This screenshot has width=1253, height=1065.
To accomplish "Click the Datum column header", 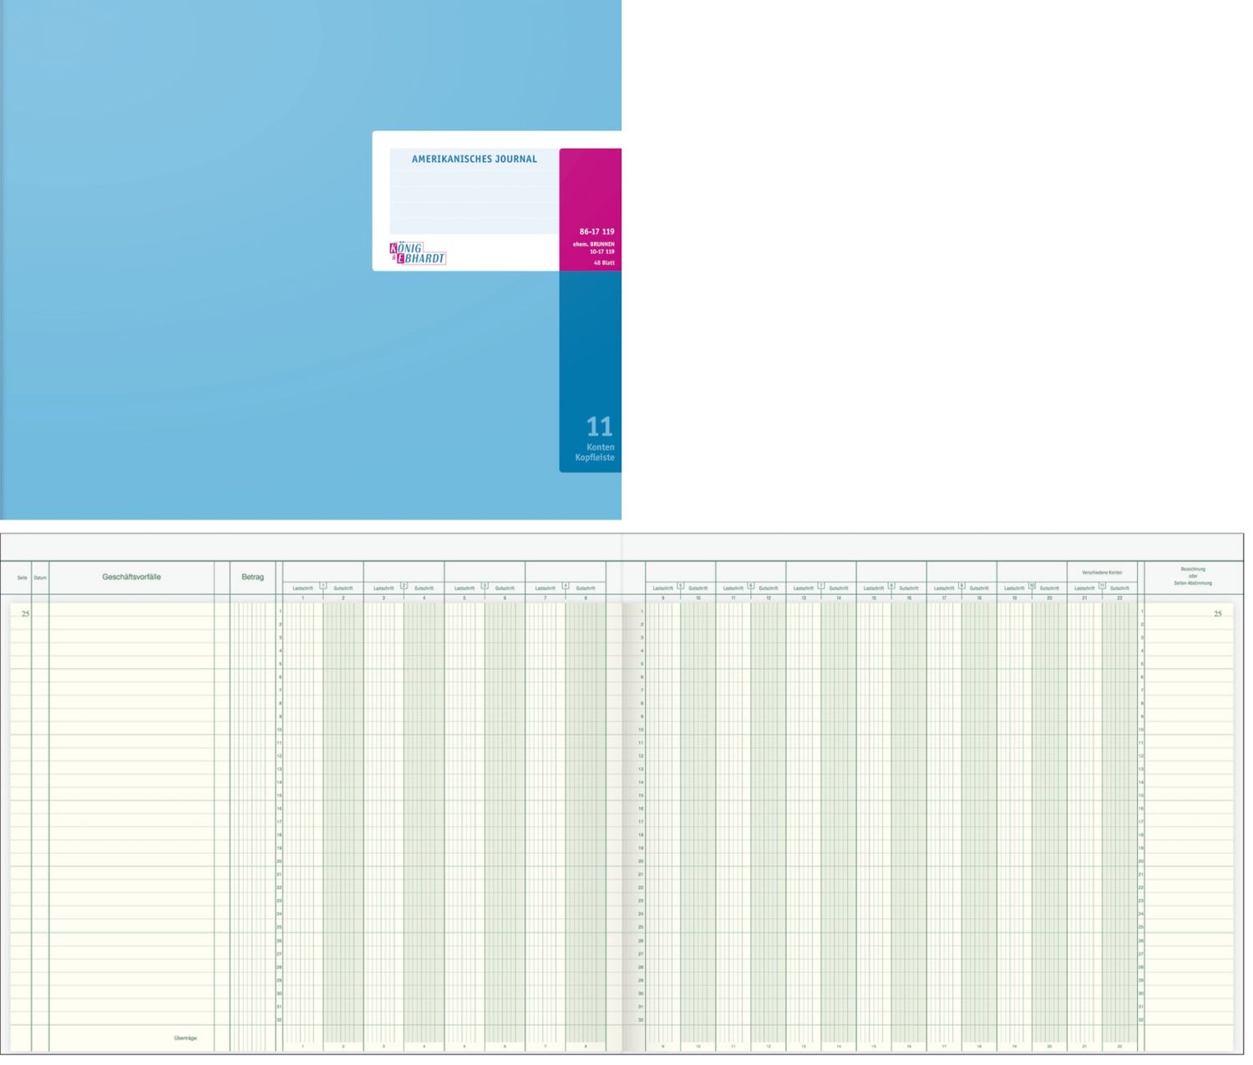I will pyautogui.click(x=40, y=578).
